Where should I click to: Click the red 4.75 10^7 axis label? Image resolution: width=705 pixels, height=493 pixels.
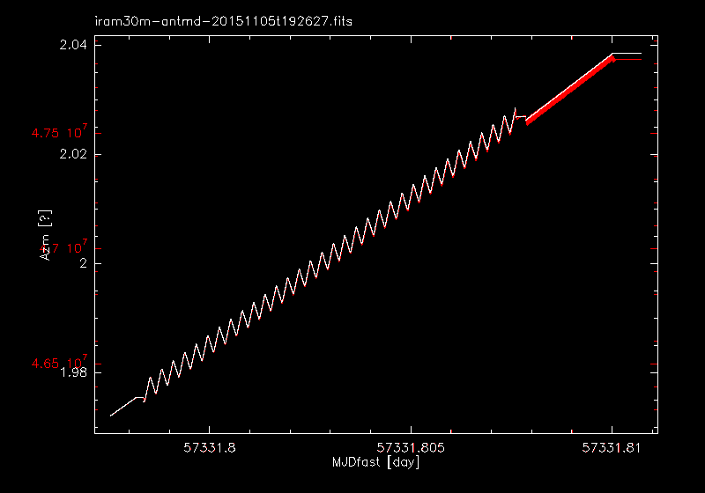click(x=58, y=133)
